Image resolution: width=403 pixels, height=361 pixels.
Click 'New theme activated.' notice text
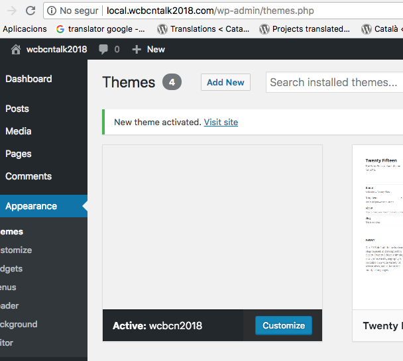pyautogui.click(x=158, y=123)
